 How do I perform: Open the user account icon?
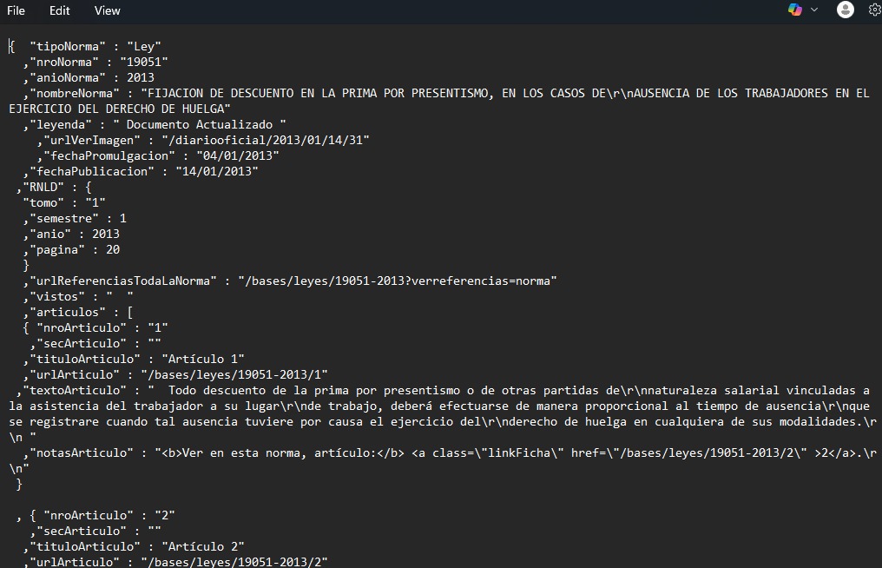[846, 10]
